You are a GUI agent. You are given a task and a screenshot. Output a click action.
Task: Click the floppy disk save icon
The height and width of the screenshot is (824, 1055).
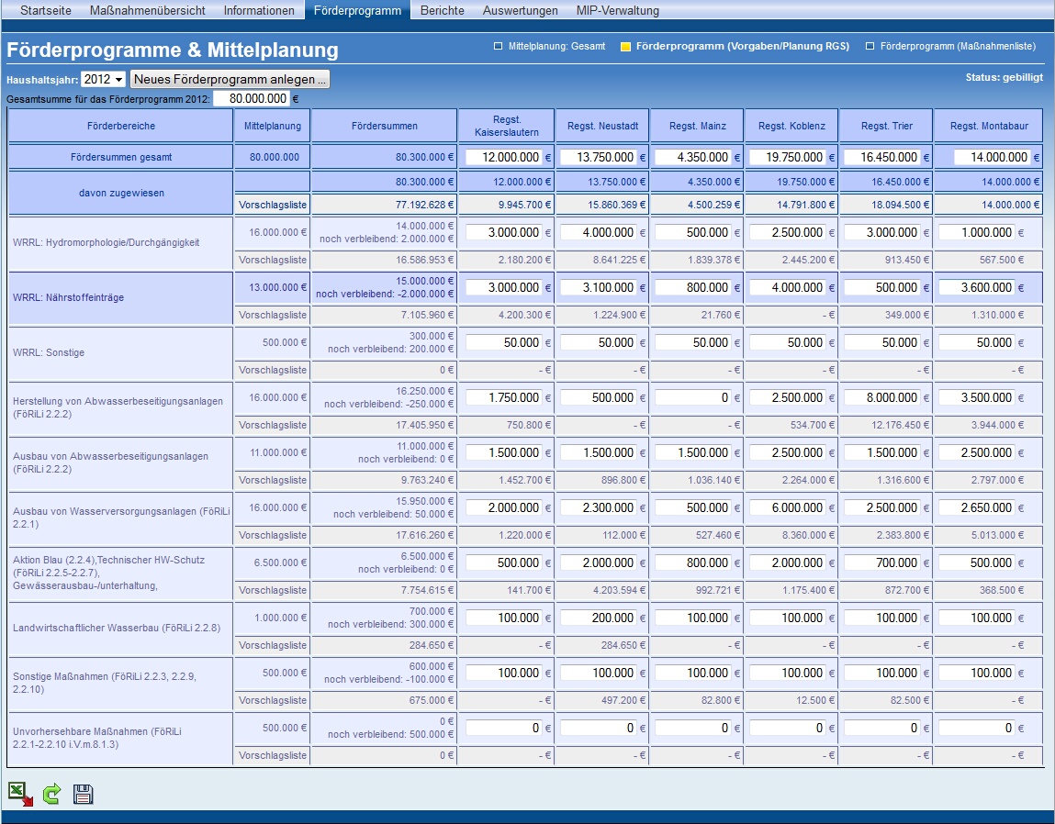(x=83, y=795)
